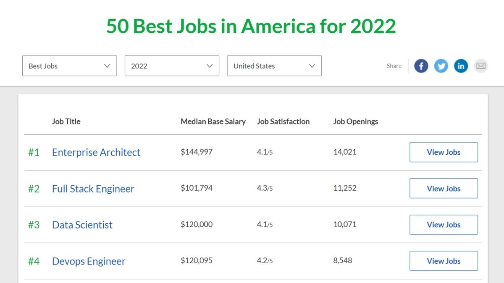
Task: View jobs for Devops Engineer
Action: tap(444, 261)
